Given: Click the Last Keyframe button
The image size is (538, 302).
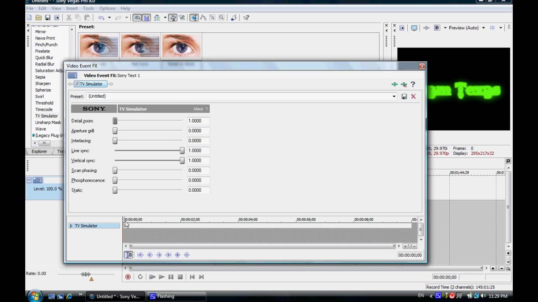Looking at the screenshot, I should pos(168,255).
